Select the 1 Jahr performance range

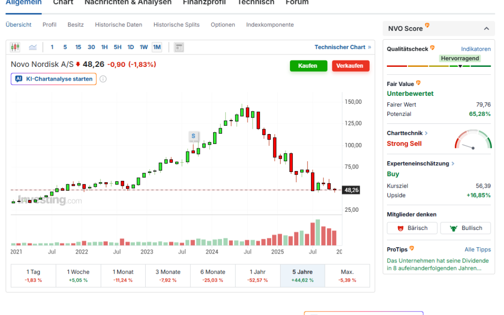[257, 275]
